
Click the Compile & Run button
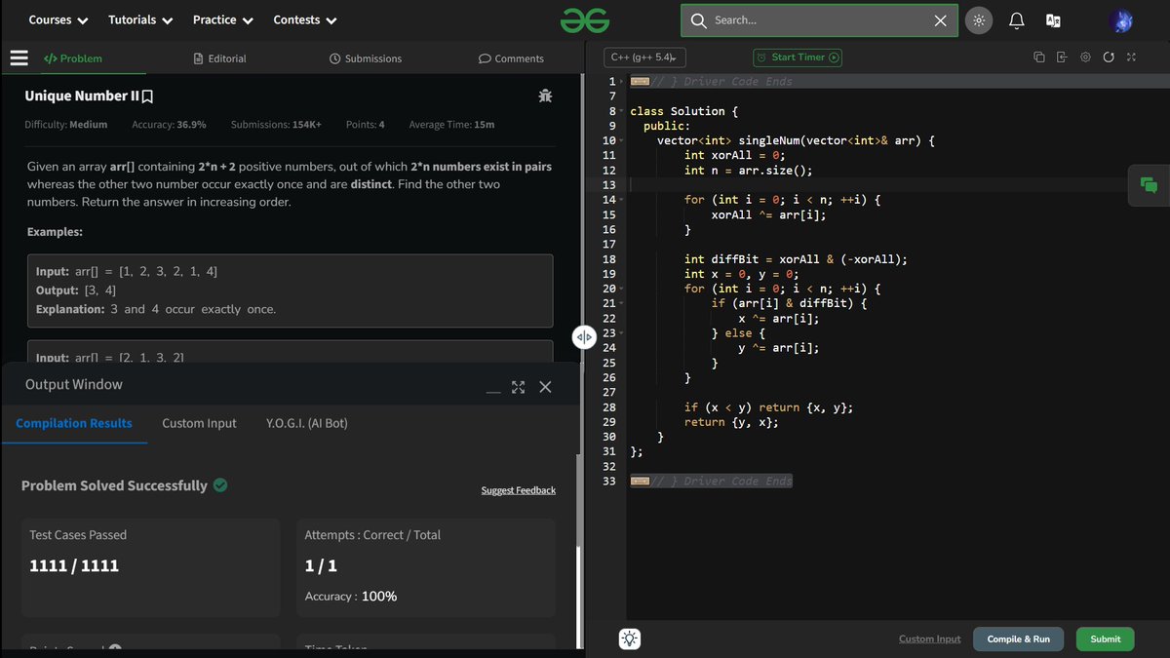(x=1018, y=639)
